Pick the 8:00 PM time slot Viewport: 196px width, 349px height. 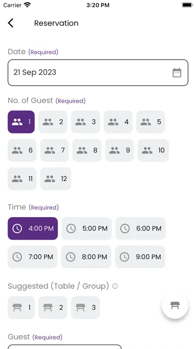pyautogui.click(x=86, y=257)
